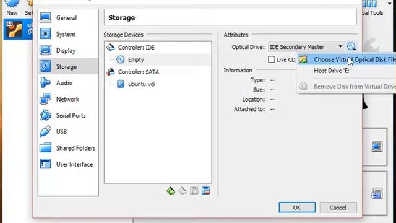Click the IDE controller icon
This screenshot has height=223, width=396.
click(111, 47)
